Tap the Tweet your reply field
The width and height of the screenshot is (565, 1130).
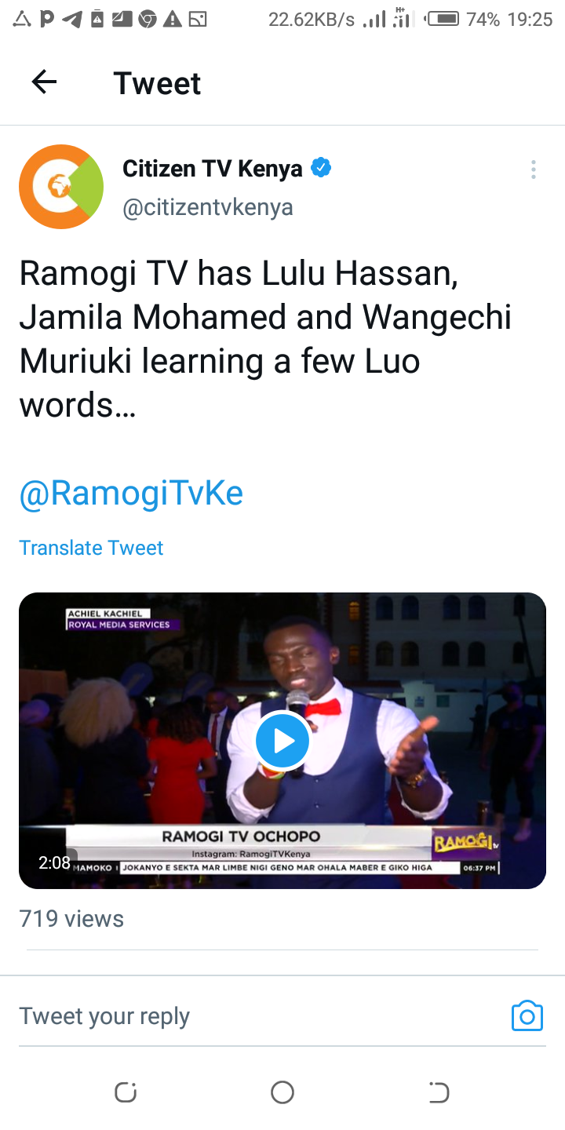click(259, 1015)
